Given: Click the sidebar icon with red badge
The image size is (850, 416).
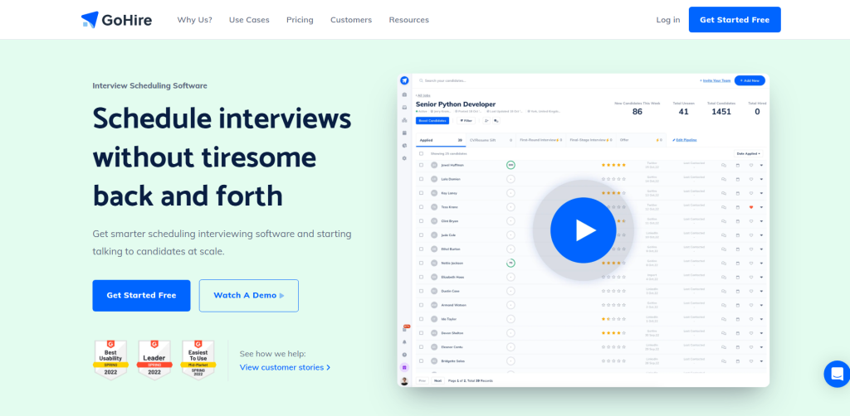Looking at the screenshot, I should point(405,328).
